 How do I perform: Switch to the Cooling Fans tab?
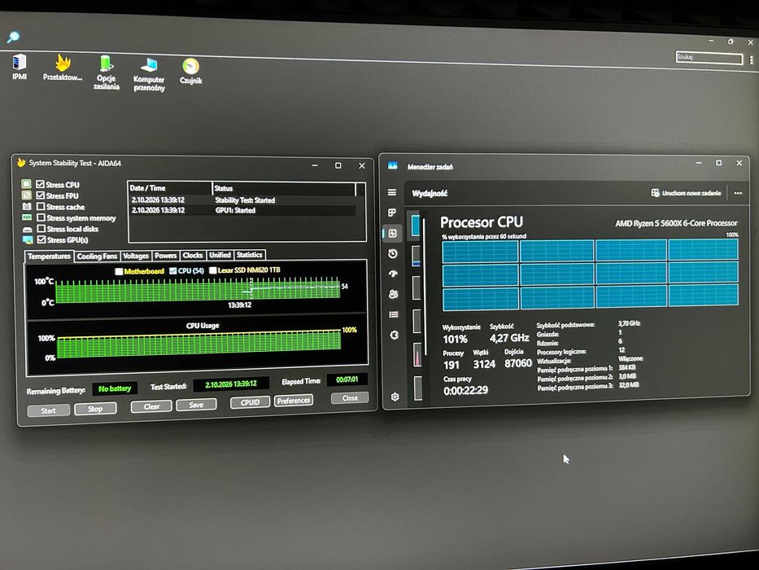[x=97, y=256]
